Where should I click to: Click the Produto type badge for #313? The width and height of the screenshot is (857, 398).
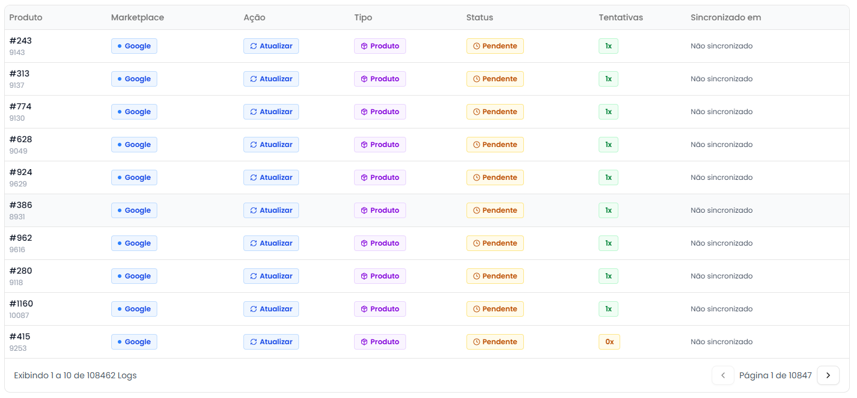380,79
